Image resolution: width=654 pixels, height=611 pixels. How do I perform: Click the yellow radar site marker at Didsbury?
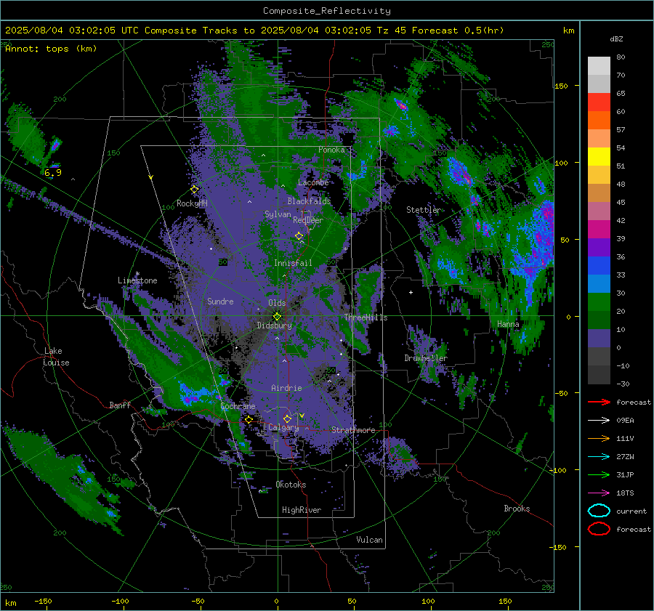tap(277, 316)
